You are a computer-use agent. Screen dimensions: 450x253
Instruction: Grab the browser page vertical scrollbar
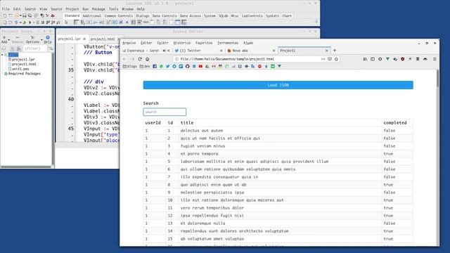437,78
